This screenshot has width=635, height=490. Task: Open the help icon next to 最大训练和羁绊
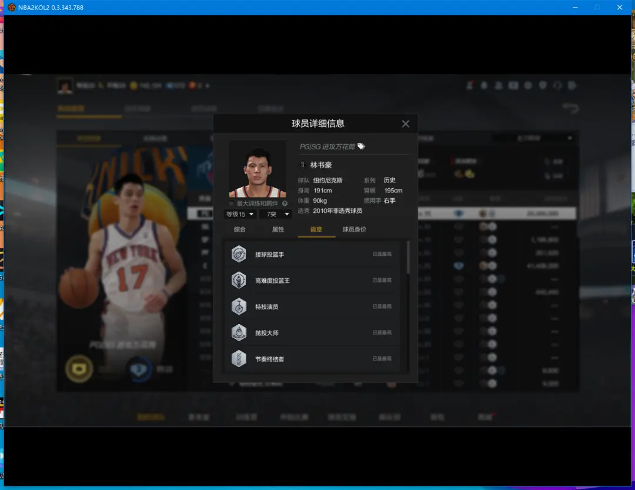285,204
